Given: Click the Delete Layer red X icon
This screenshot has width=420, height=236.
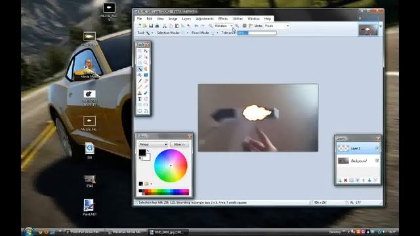Looking at the screenshot, I should (346, 181).
